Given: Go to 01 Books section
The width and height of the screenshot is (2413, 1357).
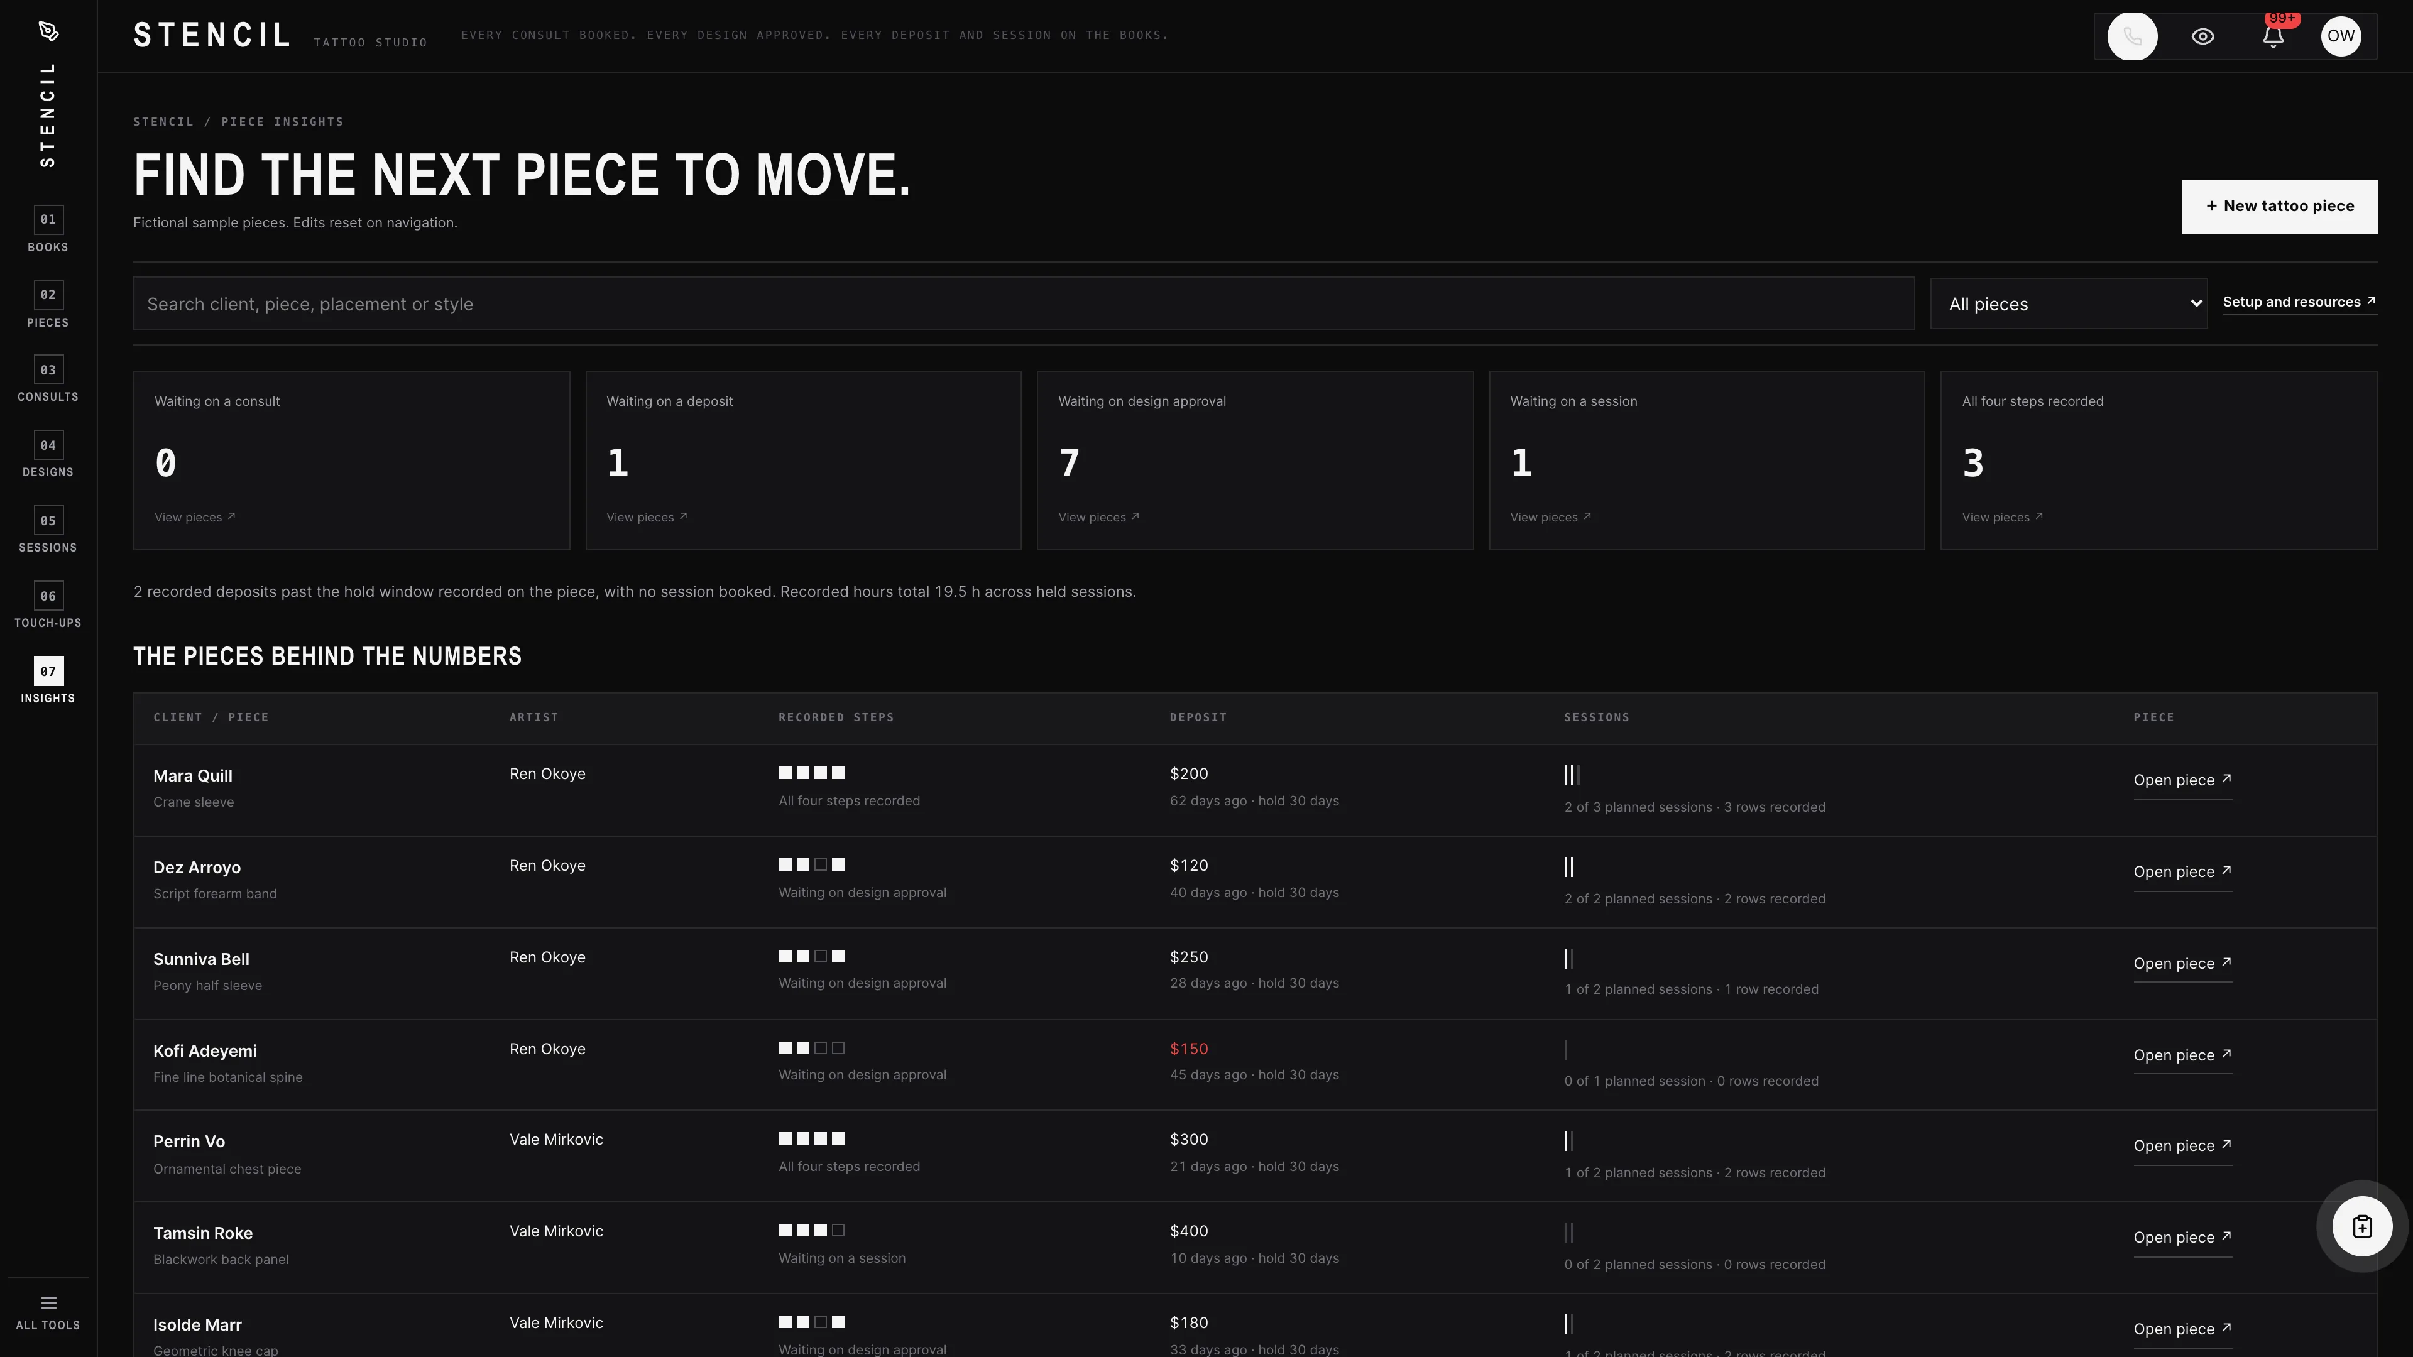Looking at the screenshot, I should 48,229.
